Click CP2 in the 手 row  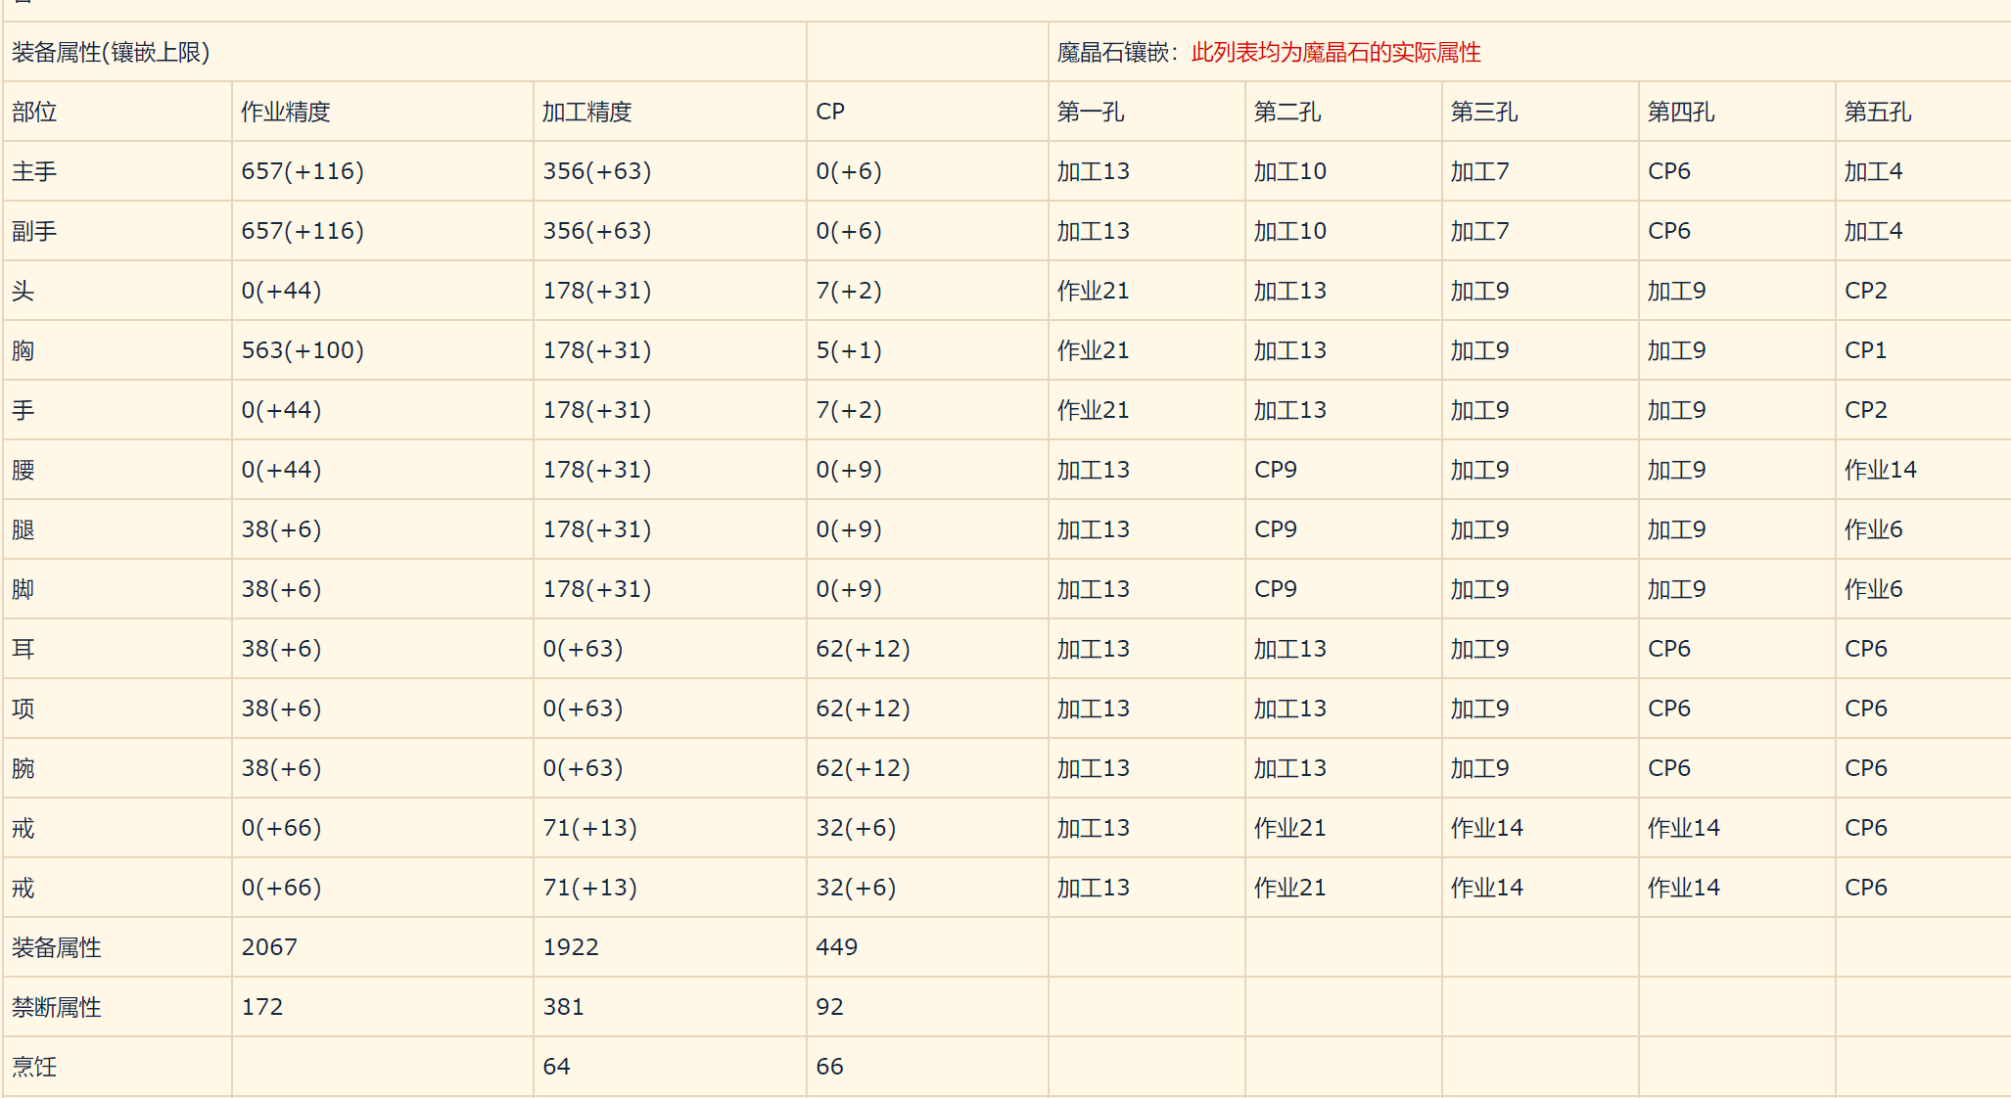point(1866,410)
